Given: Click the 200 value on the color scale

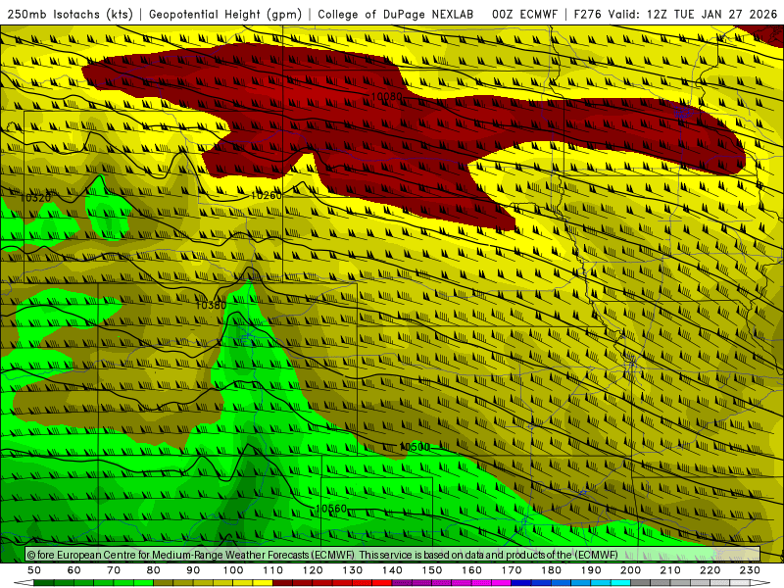Looking at the screenshot, I should point(630,570).
